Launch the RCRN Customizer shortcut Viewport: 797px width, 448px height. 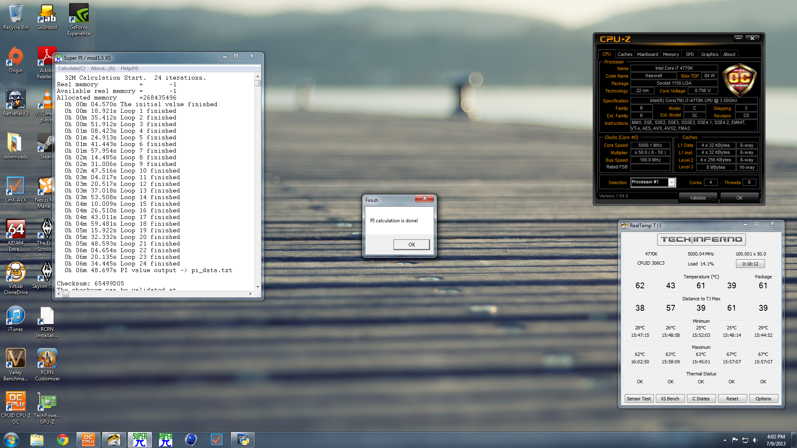47,365
